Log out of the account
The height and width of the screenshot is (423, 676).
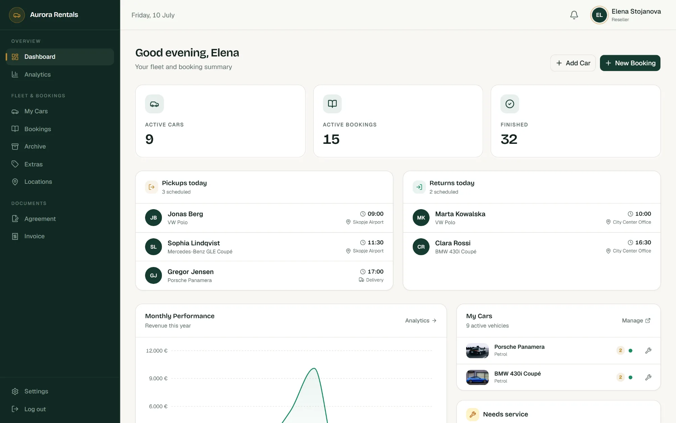click(x=60, y=409)
